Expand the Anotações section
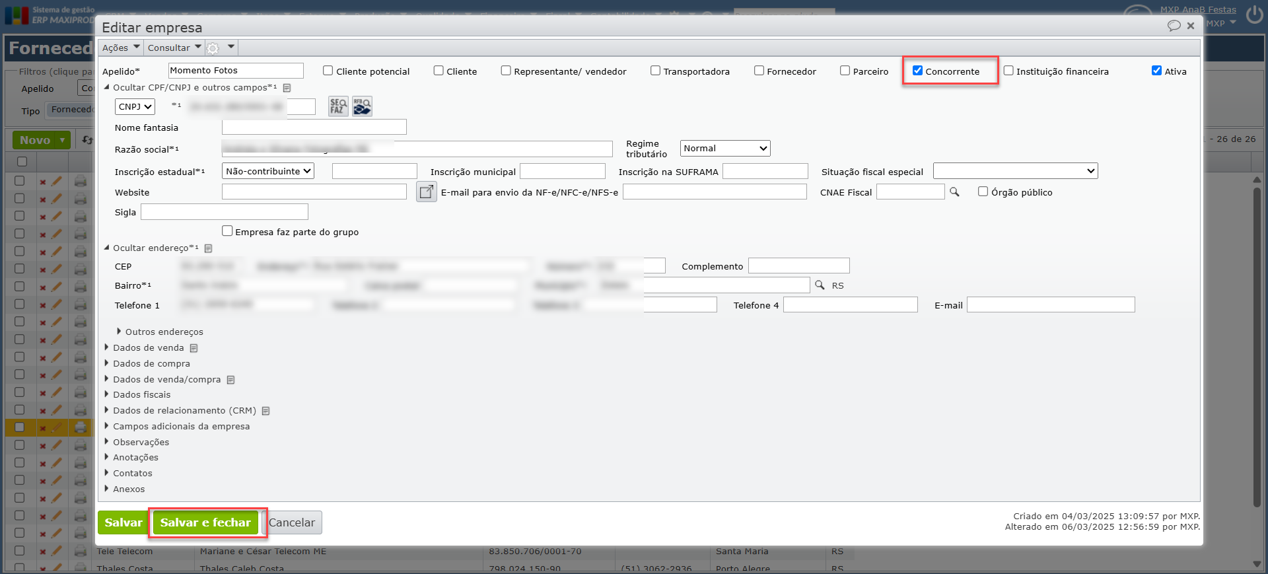 pos(106,457)
